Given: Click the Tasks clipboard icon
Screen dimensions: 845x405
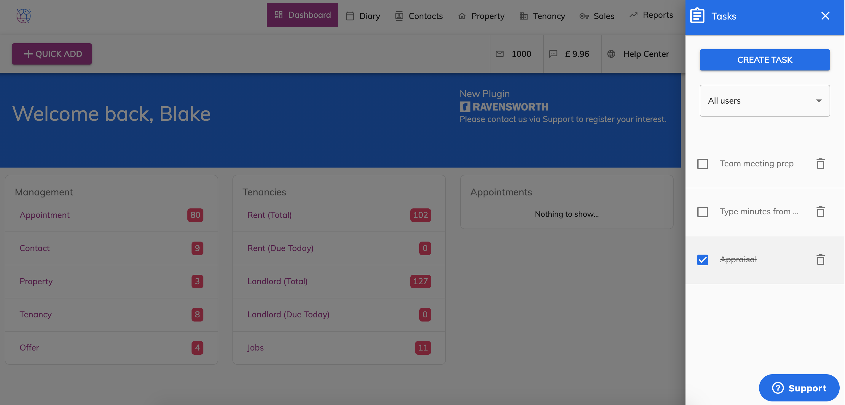Looking at the screenshot, I should pyautogui.click(x=697, y=16).
